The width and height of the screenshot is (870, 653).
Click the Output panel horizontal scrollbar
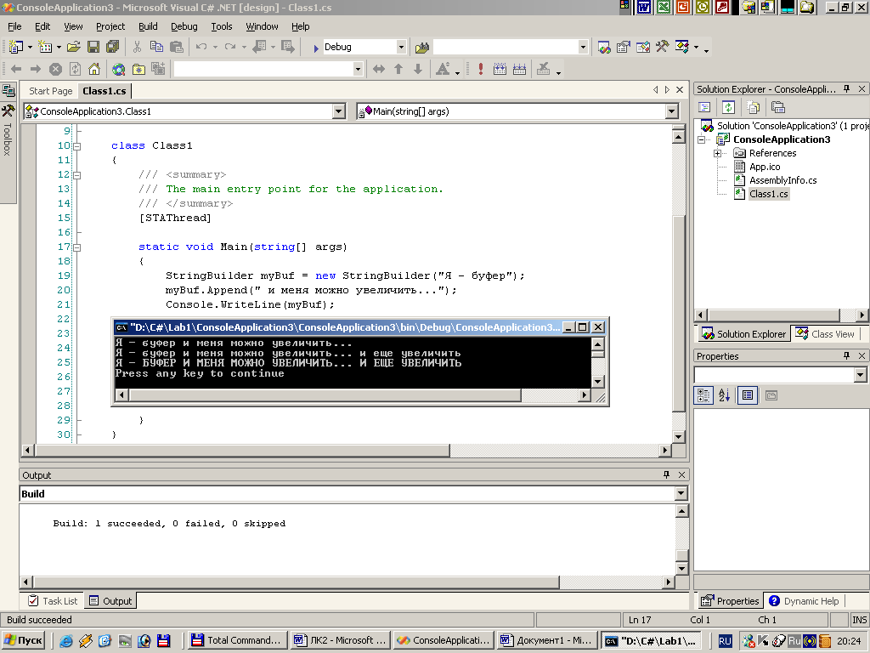tap(297, 582)
